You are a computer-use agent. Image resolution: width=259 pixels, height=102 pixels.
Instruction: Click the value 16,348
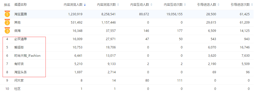pos(77,31)
